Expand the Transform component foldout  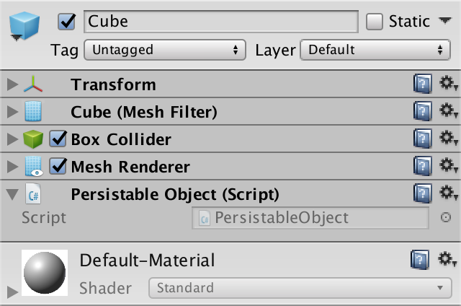(x=11, y=85)
